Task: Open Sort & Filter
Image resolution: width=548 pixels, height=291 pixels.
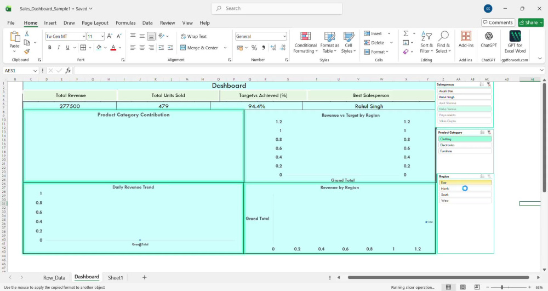Action: [426, 42]
